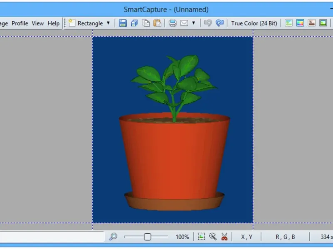The image size is (333, 249).
Task: Print the captured image
Action: click(x=172, y=23)
